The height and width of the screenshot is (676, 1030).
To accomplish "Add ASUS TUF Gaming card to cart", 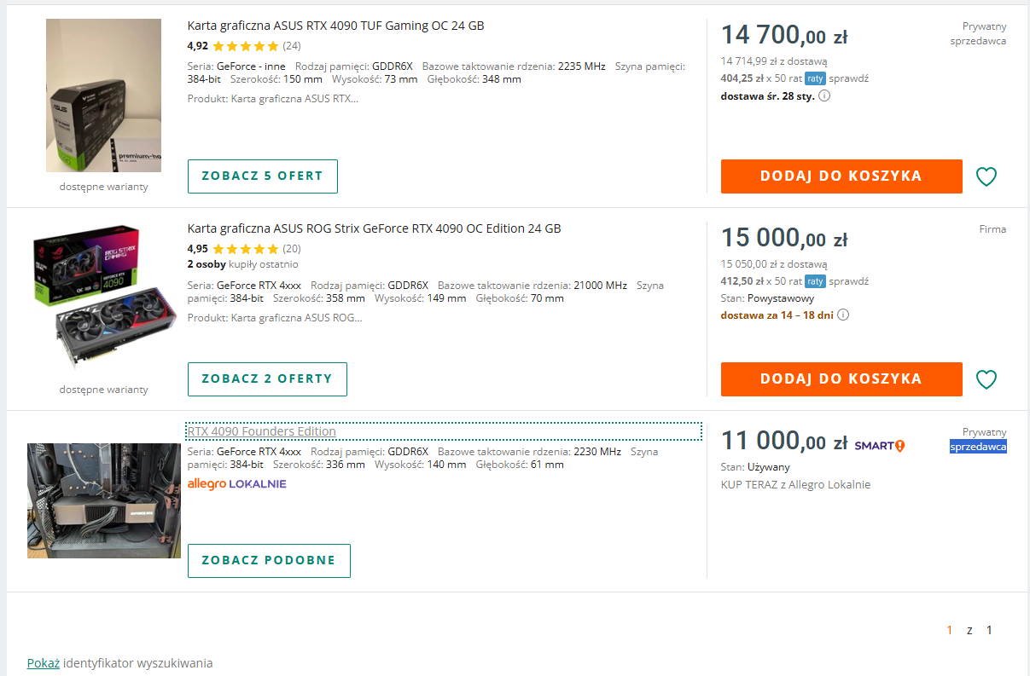I will point(841,176).
